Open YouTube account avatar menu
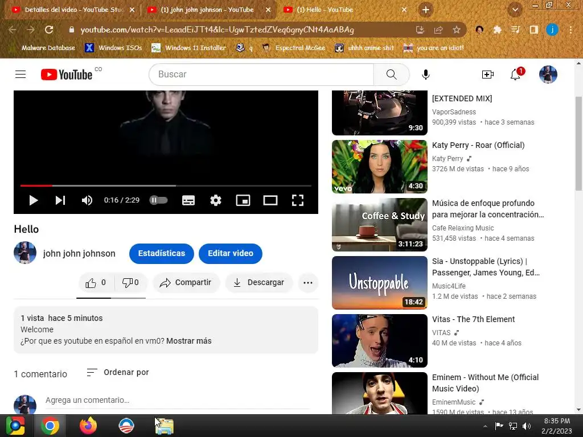Image resolution: width=583 pixels, height=437 pixels. tap(548, 75)
